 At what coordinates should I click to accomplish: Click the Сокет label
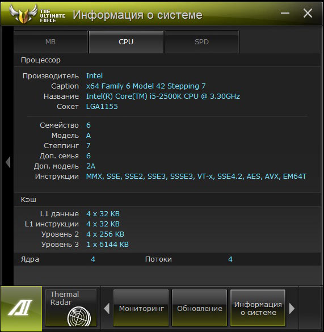pyautogui.click(x=68, y=107)
